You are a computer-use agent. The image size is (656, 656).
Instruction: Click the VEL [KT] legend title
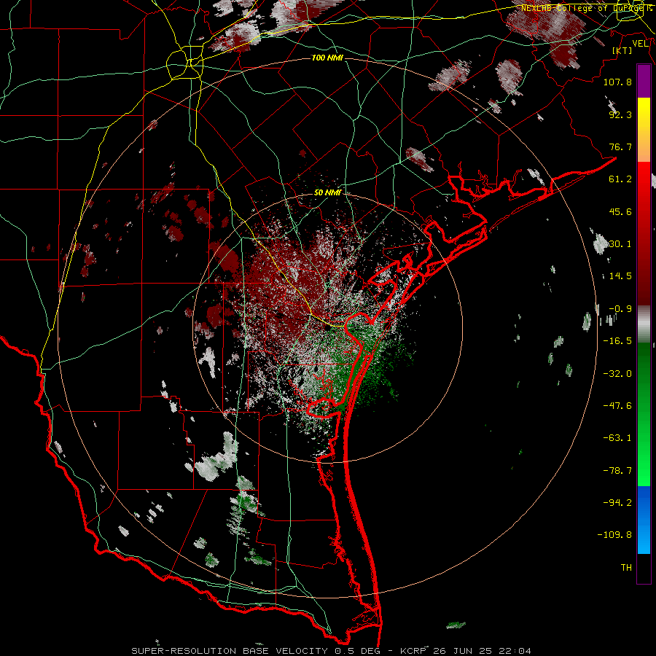pyautogui.click(x=629, y=47)
